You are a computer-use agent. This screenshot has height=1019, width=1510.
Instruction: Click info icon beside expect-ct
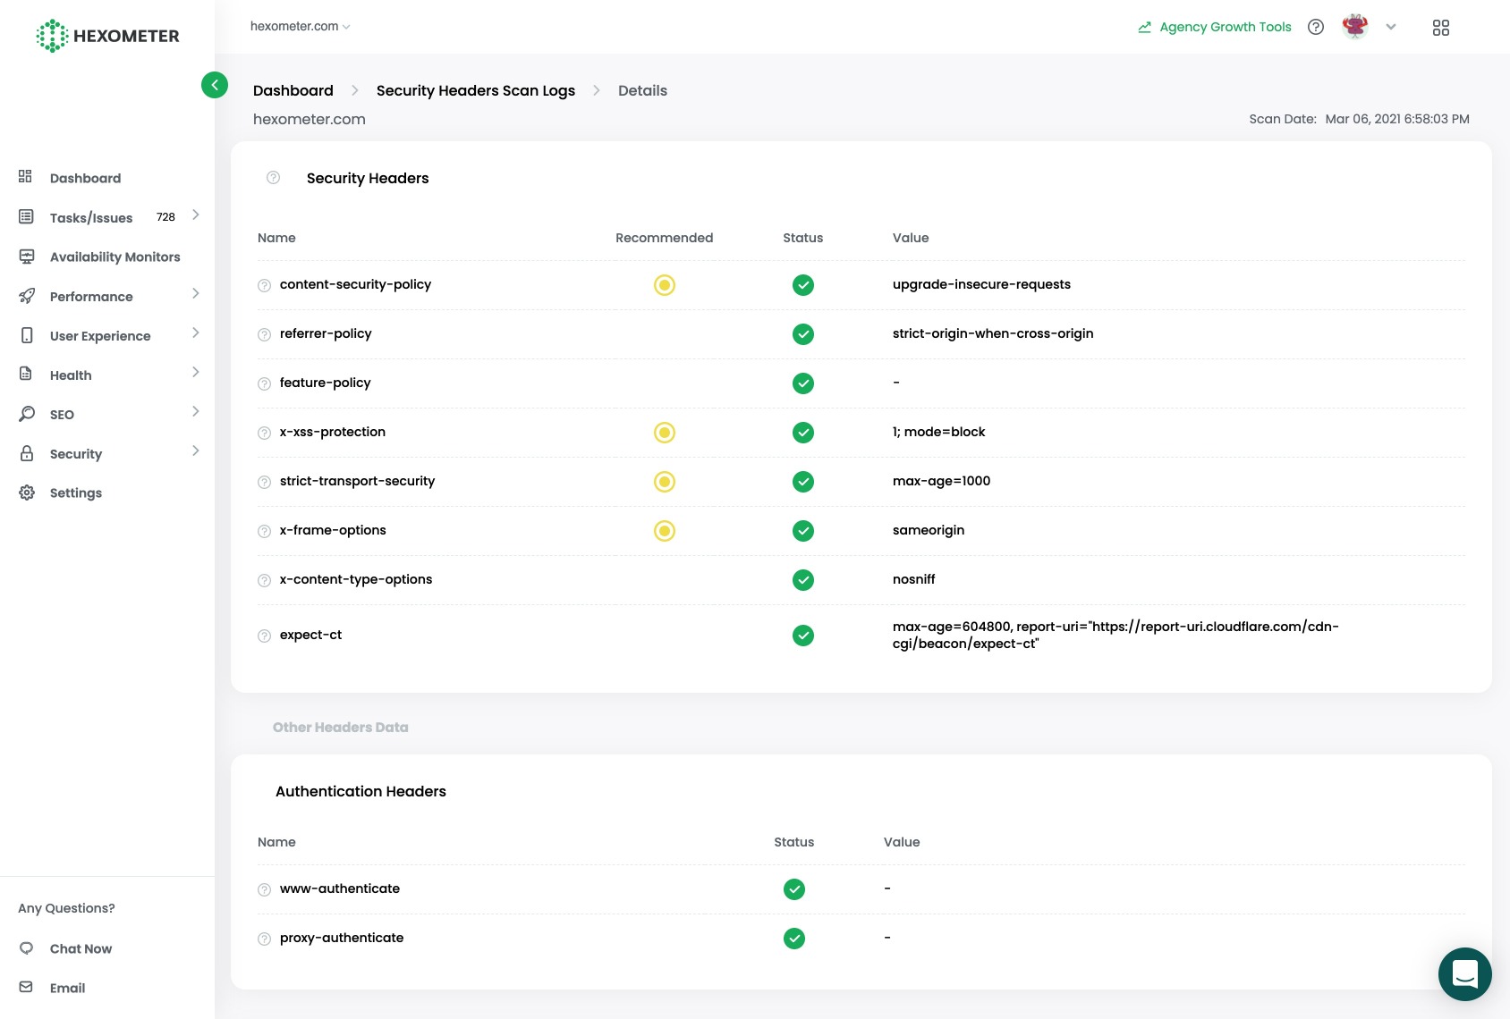coord(265,636)
